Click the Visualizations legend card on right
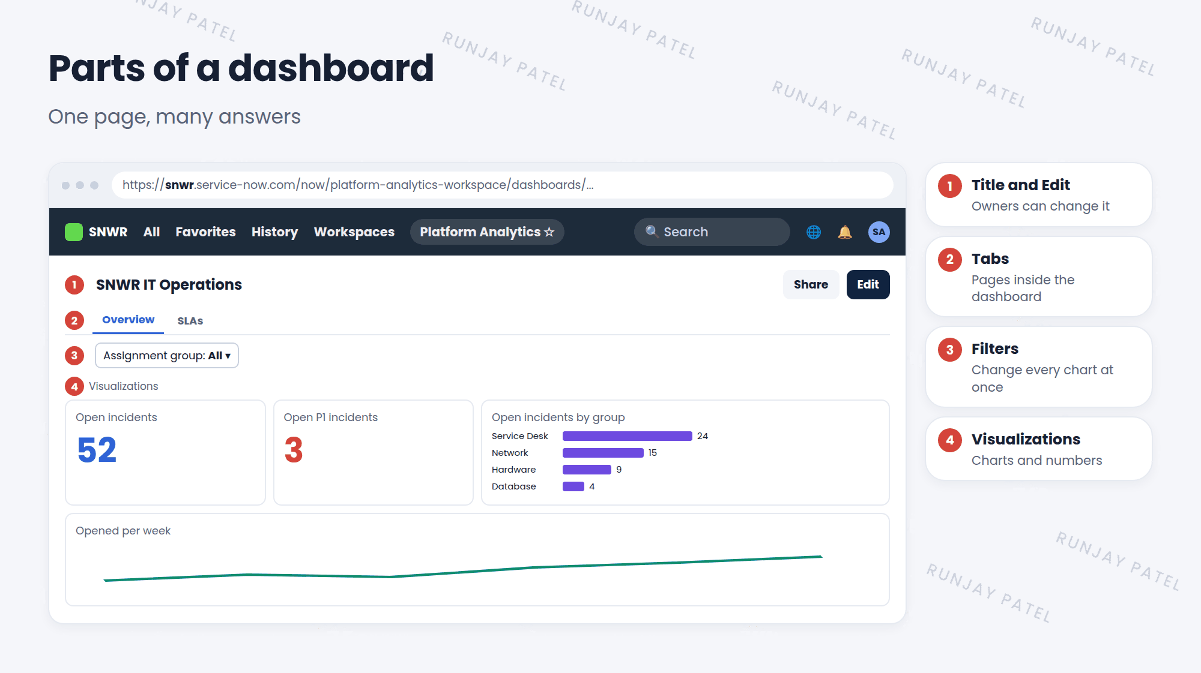1201x673 pixels. click(1039, 449)
